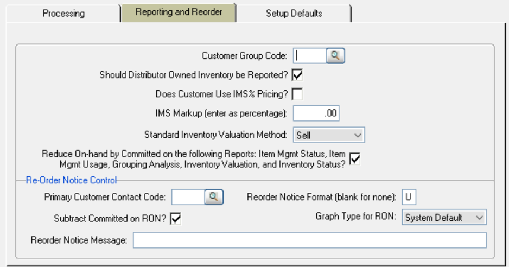Click the IMS Markup (enter as percentage) label
The image size is (509, 267).
coord(221,113)
